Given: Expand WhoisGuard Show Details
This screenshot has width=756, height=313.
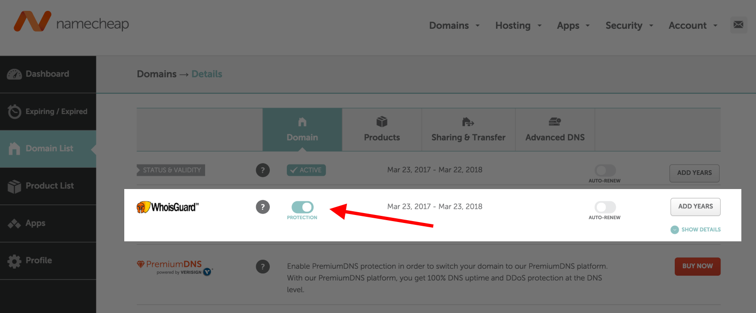Looking at the screenshot, I should (696, 230).
